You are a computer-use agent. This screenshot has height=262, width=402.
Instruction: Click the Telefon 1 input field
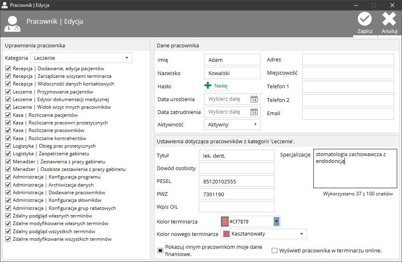coord(348,87)
